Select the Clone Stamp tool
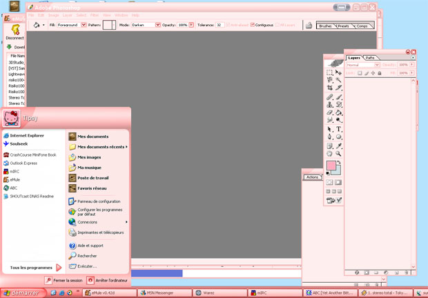The width and height of the screenshot is (428, 298). (x=330, y=105)
